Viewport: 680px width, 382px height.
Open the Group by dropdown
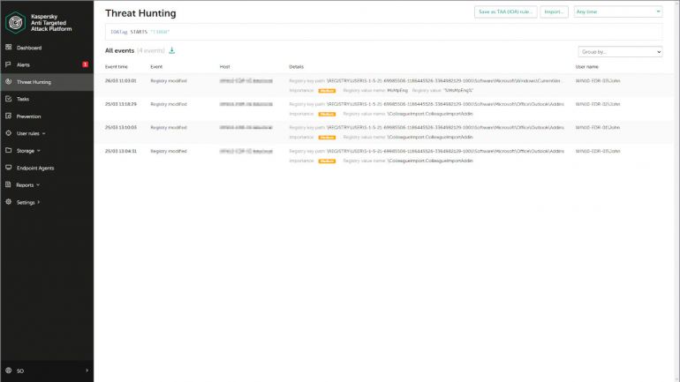[619, 52]
